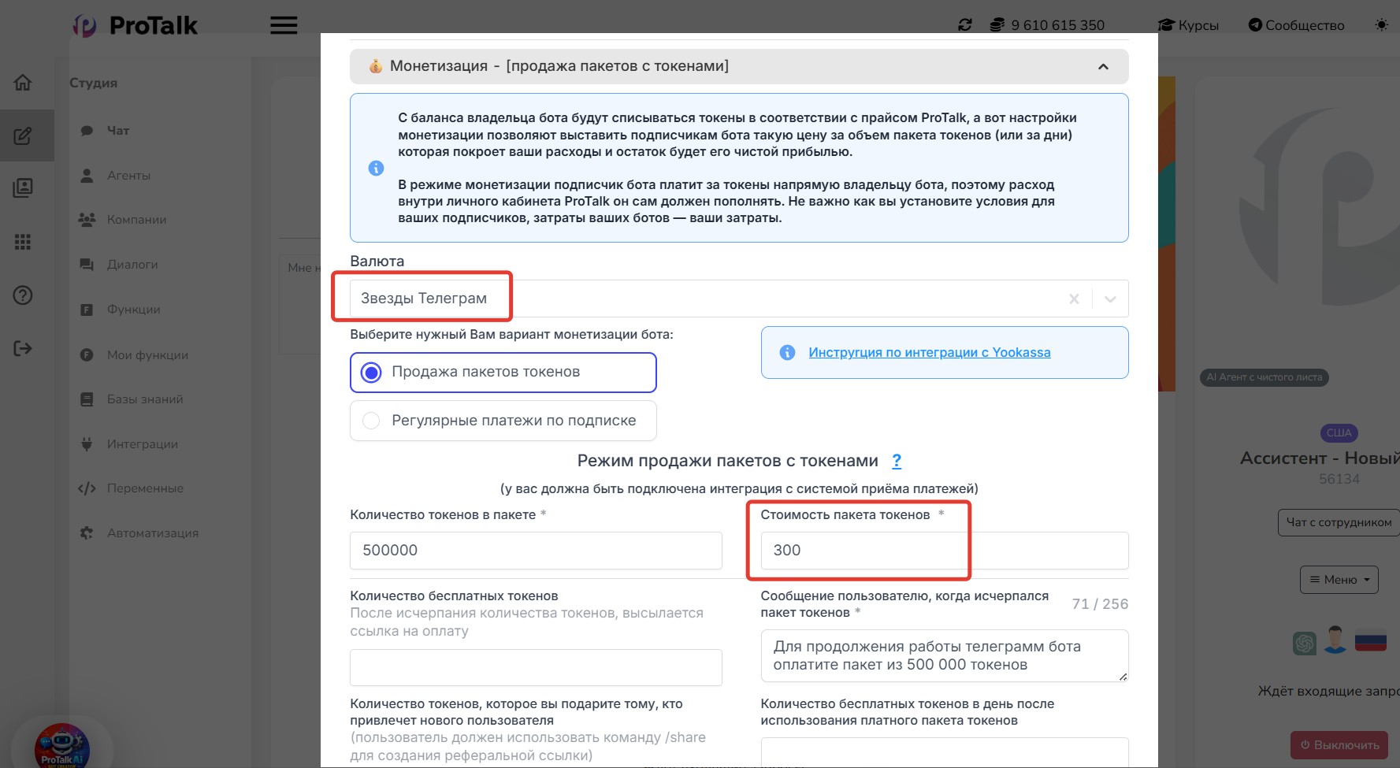Image resolution: width=1400 pixels, height=768 pixels.
Task: Select "Продажа пакетов токенов" radio option
Action: click(x=371, y=373)
